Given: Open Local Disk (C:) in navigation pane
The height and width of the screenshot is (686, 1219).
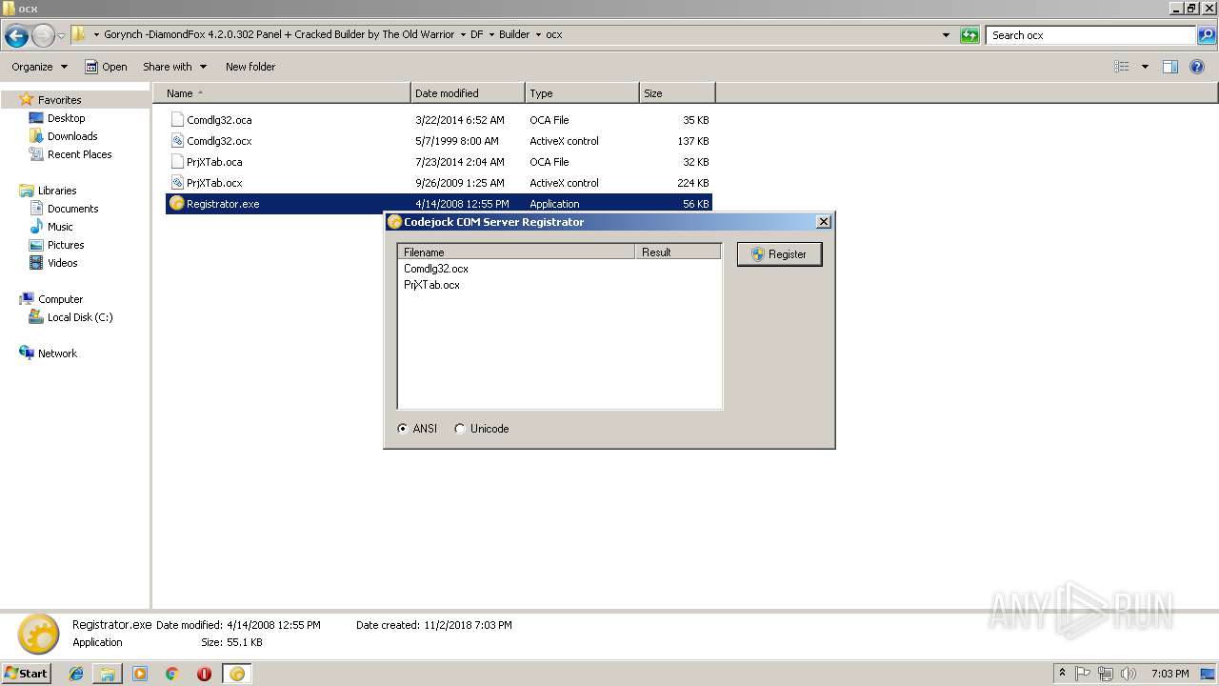Looking at the screenshot, I should click(x=80, y=317).
